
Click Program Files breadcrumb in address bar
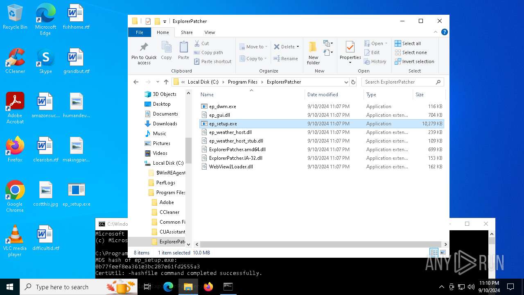[242, 82]
